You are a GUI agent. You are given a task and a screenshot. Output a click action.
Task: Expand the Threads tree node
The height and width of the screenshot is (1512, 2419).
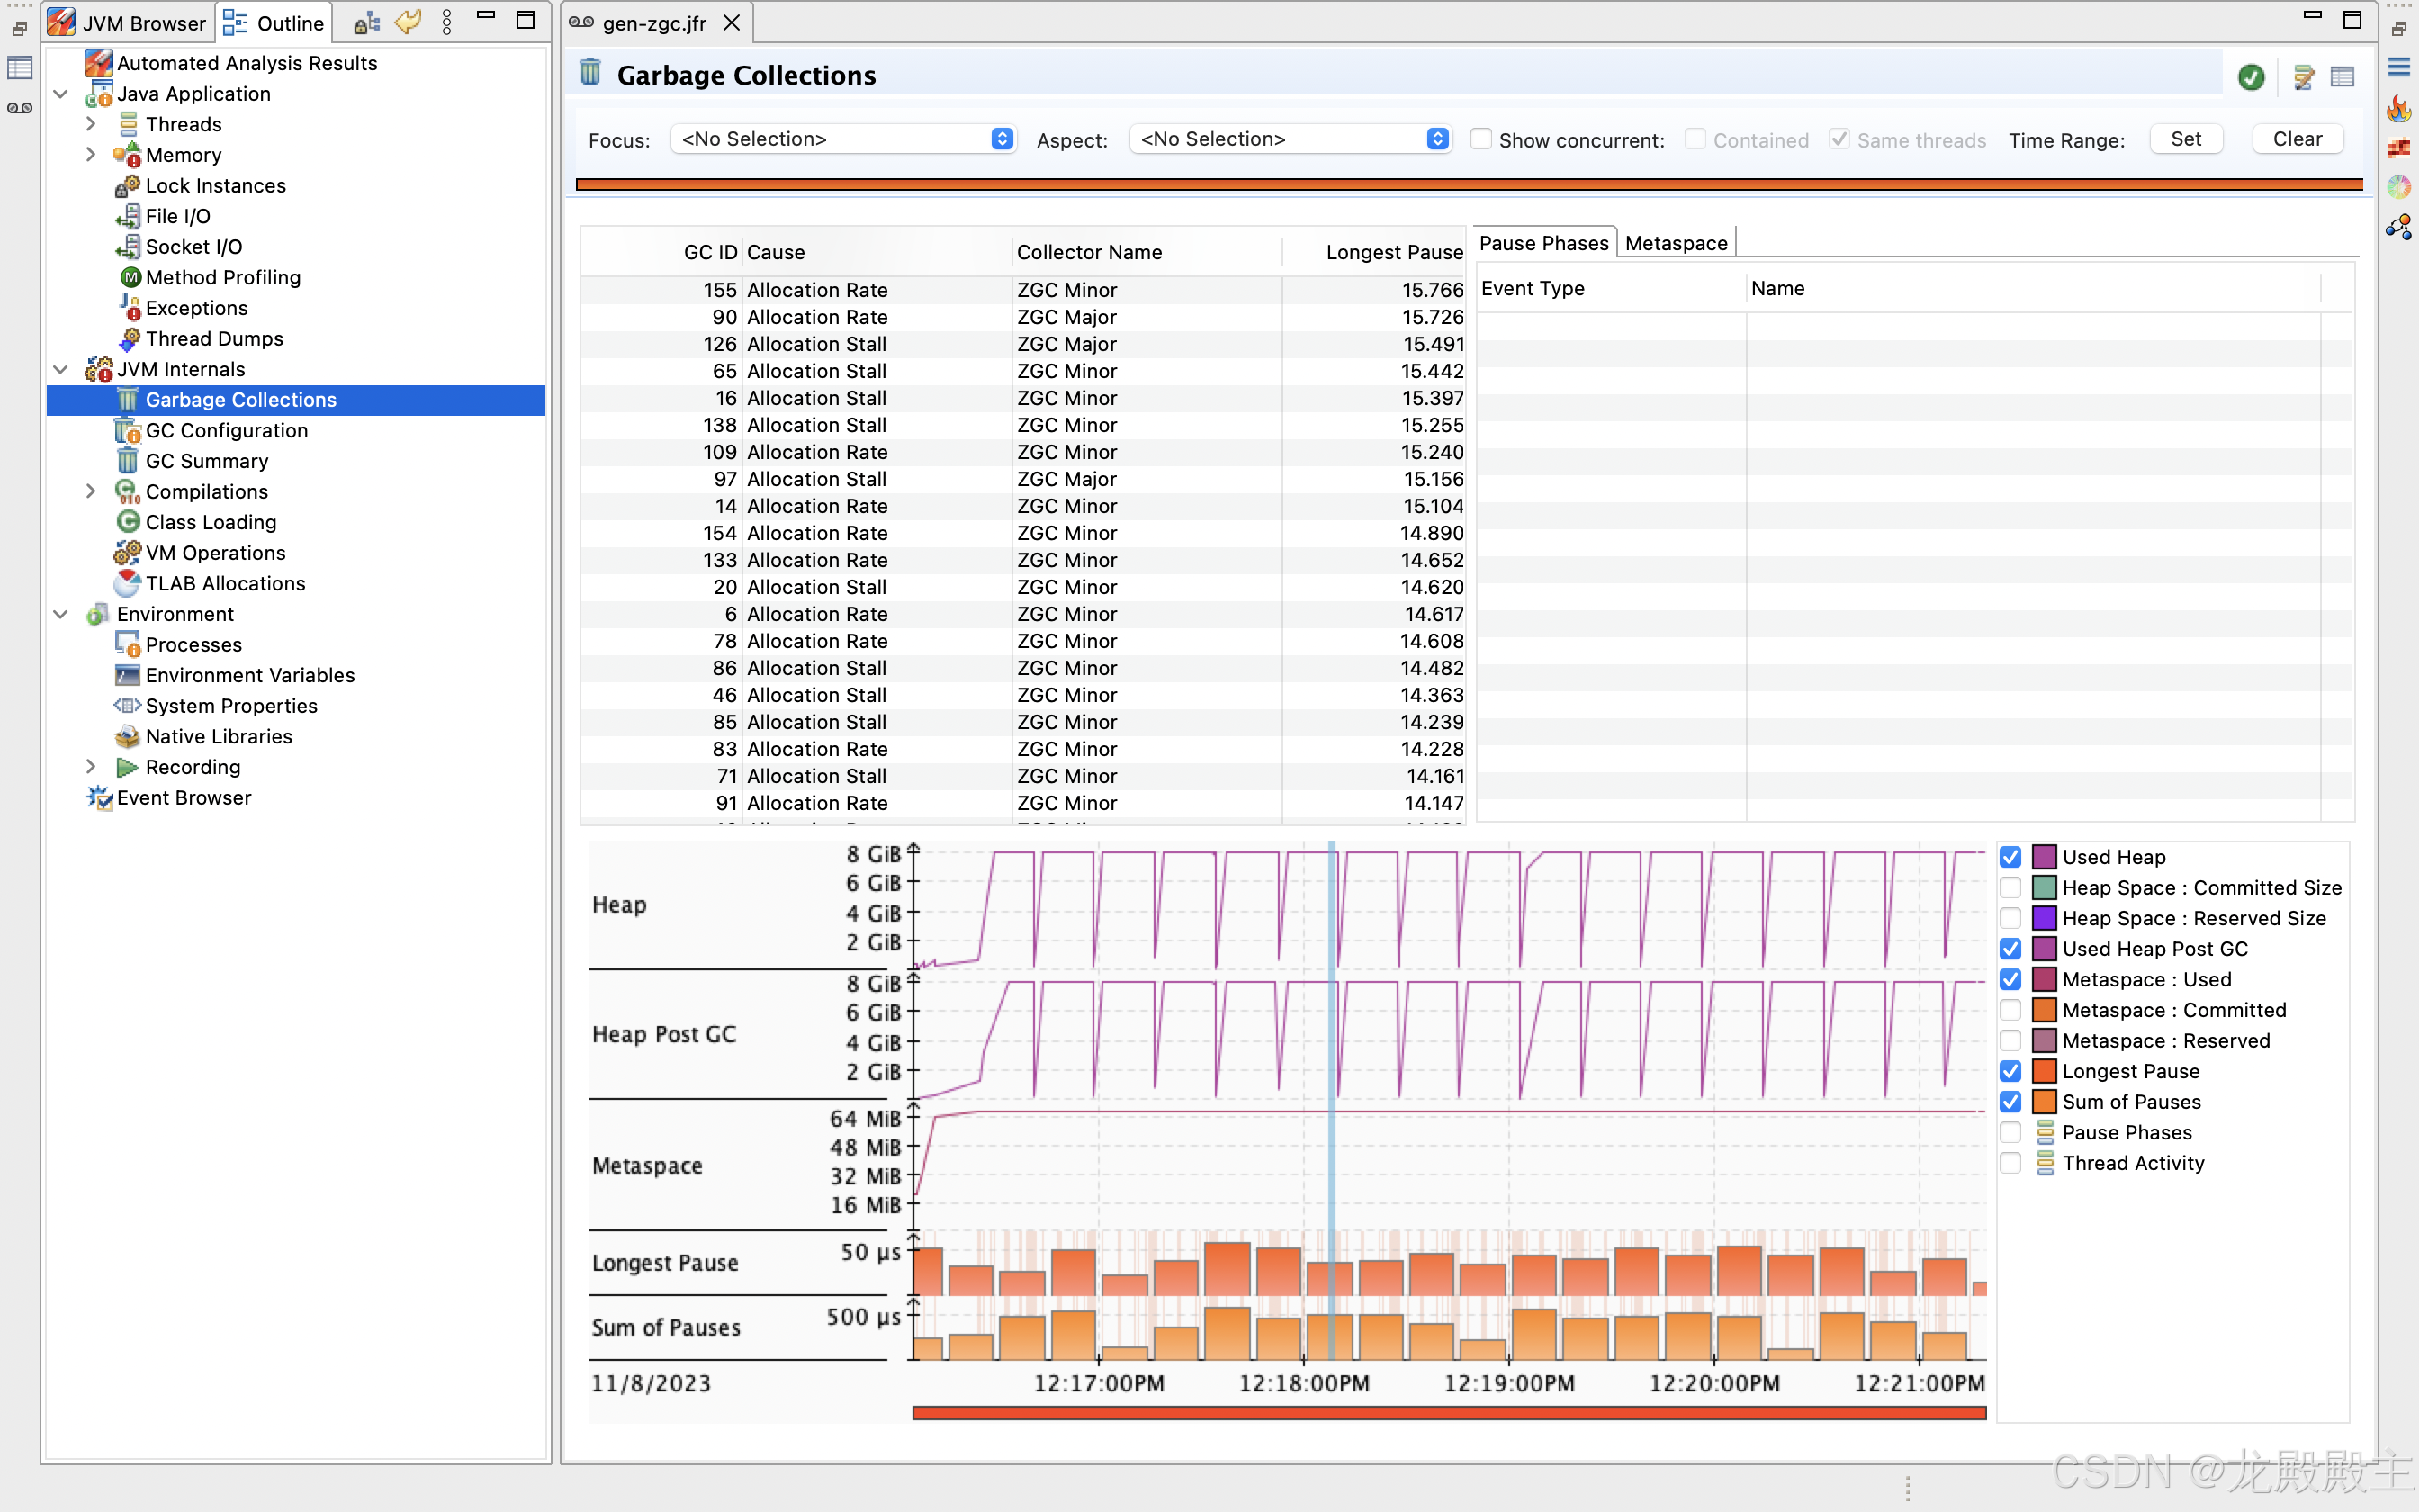pos(91,124)
